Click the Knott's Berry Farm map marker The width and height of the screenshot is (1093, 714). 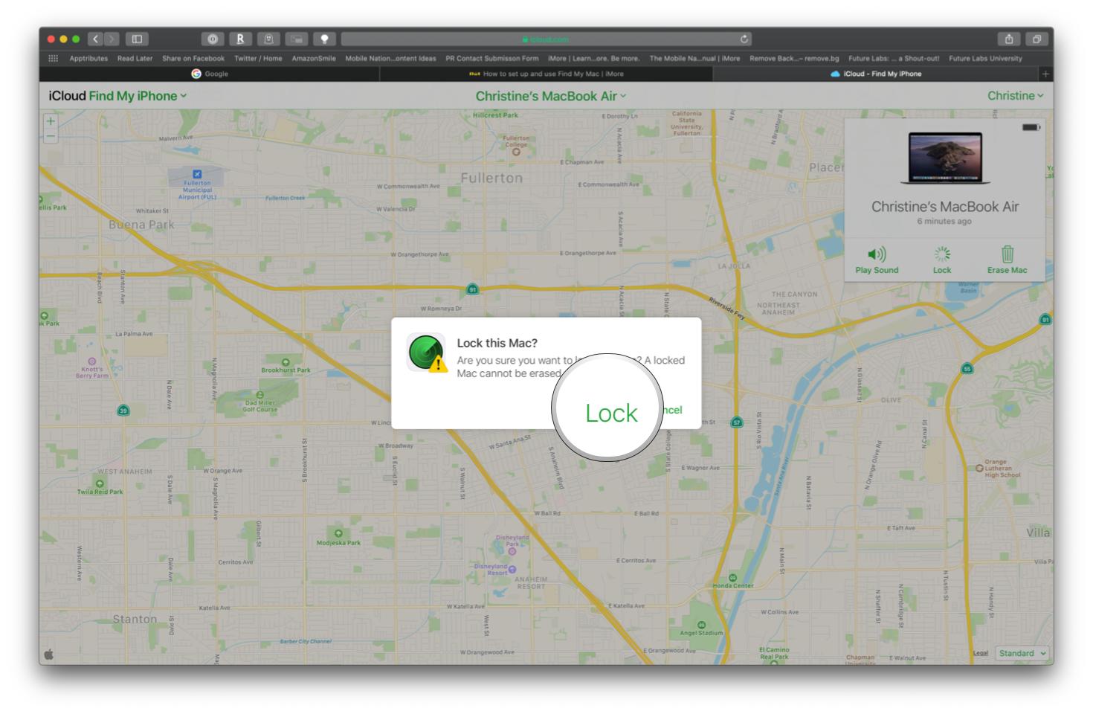tap(91, 361)
